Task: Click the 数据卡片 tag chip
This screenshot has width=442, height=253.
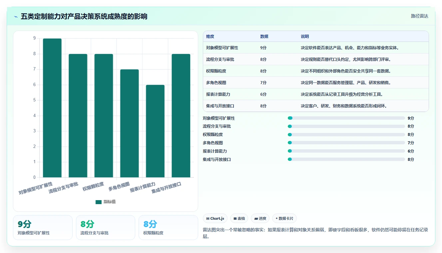Action: pyautogui.click(x=284, y=218)
